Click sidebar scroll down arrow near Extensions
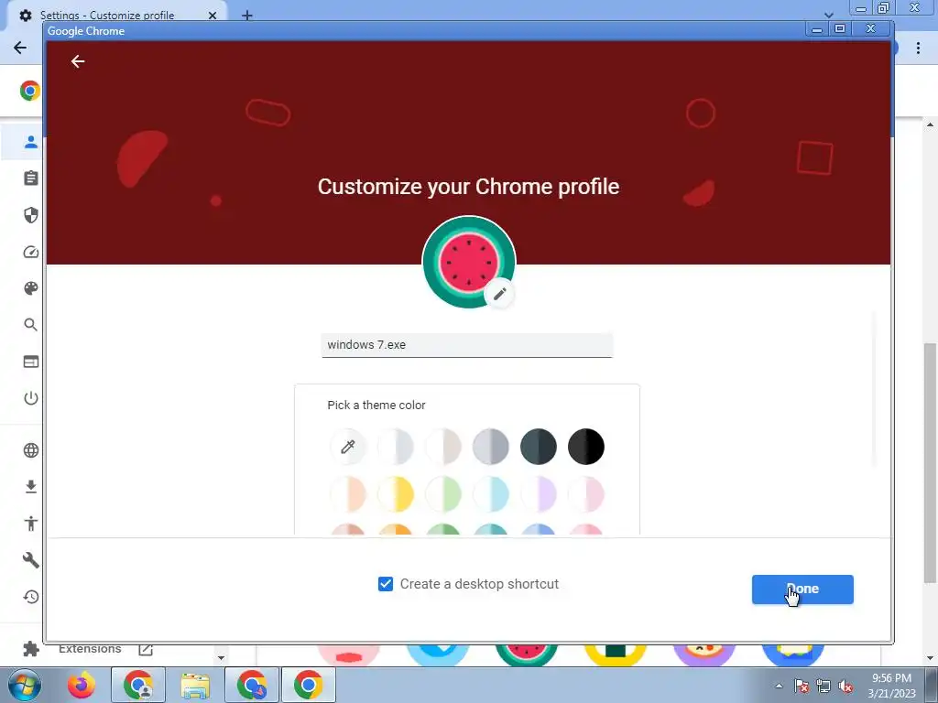This screenshot has height=703, width=938. tap(221, 657)
